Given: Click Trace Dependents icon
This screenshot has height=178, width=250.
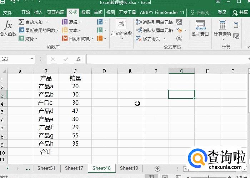Looking at the screenshot, I should point(139,30).
